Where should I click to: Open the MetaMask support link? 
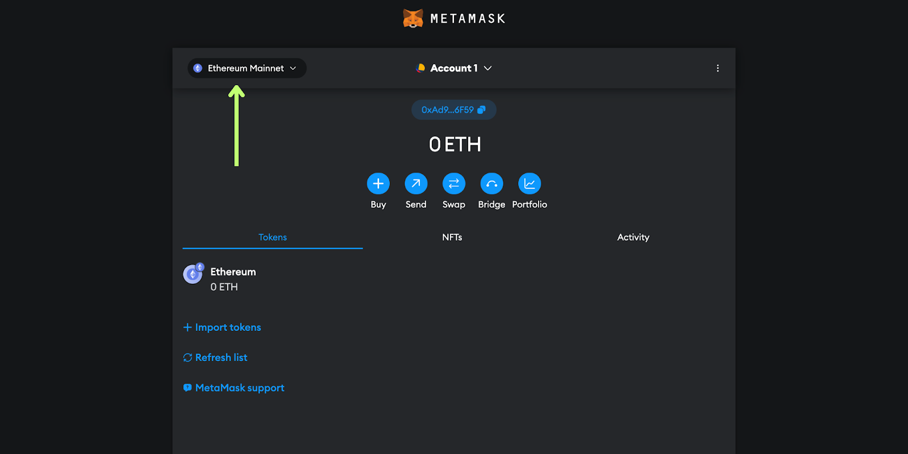tap(233, 388)
